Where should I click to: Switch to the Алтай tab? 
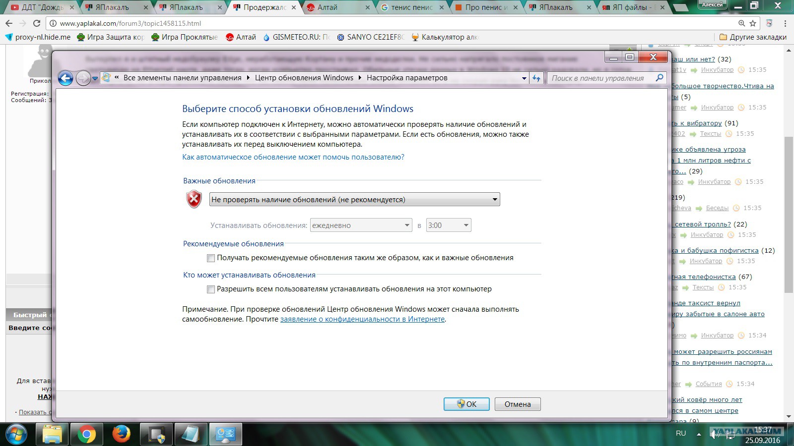[337, 7]
